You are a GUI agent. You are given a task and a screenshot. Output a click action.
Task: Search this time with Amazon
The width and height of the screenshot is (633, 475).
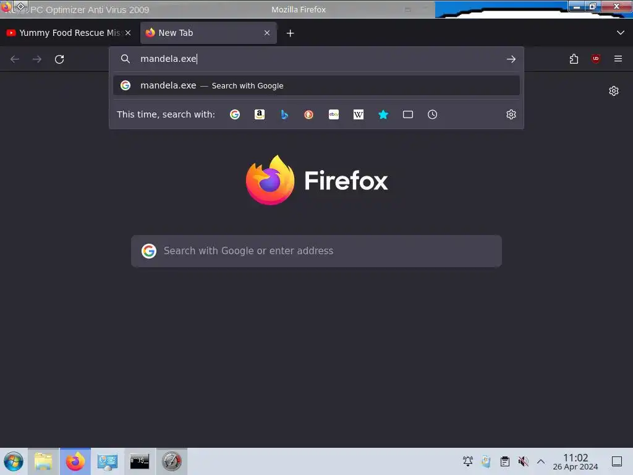coord(260,114)
